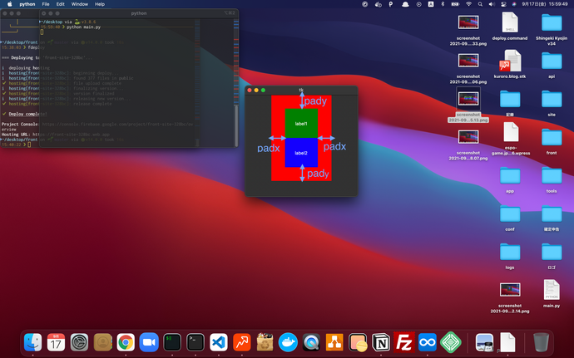Open the Window menu

coord(79,4)
